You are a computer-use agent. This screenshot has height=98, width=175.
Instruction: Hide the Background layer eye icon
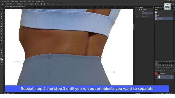click(x=156, y=77)
